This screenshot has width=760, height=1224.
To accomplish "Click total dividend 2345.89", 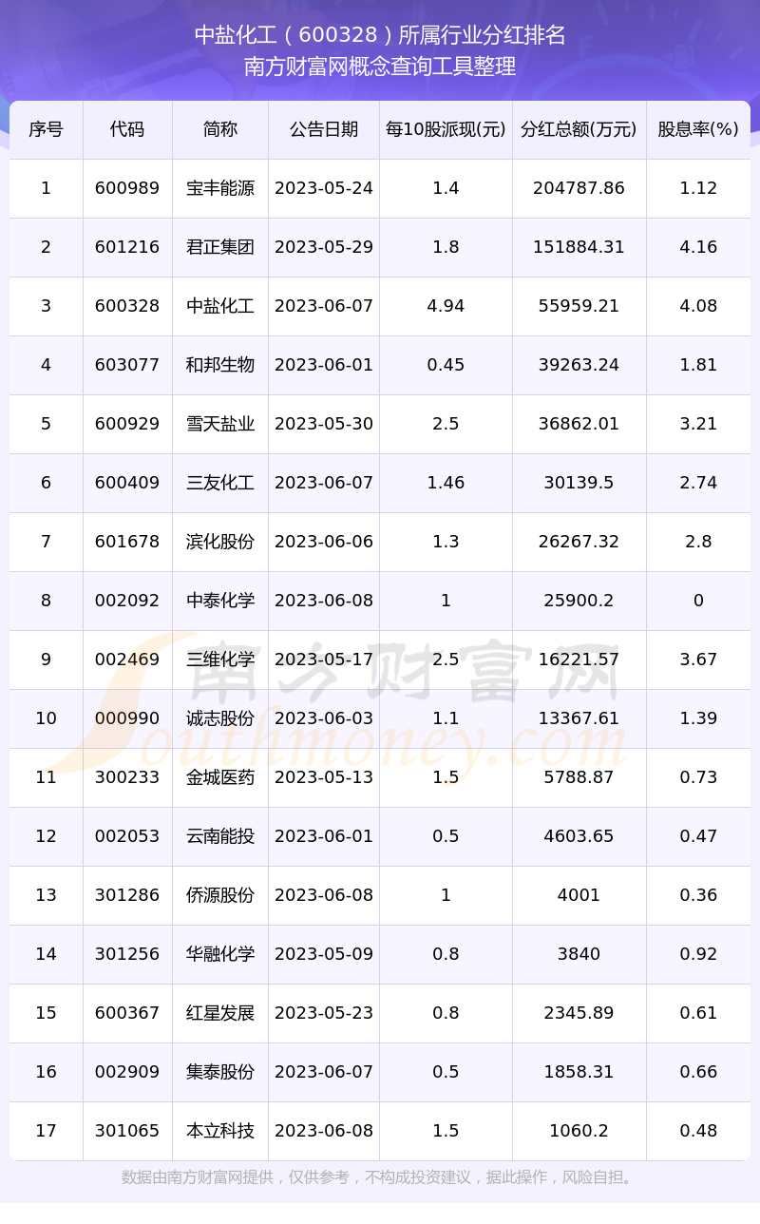I will coord(579,1013).
